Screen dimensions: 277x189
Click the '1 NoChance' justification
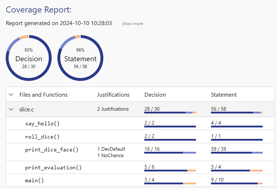point(110,155)
